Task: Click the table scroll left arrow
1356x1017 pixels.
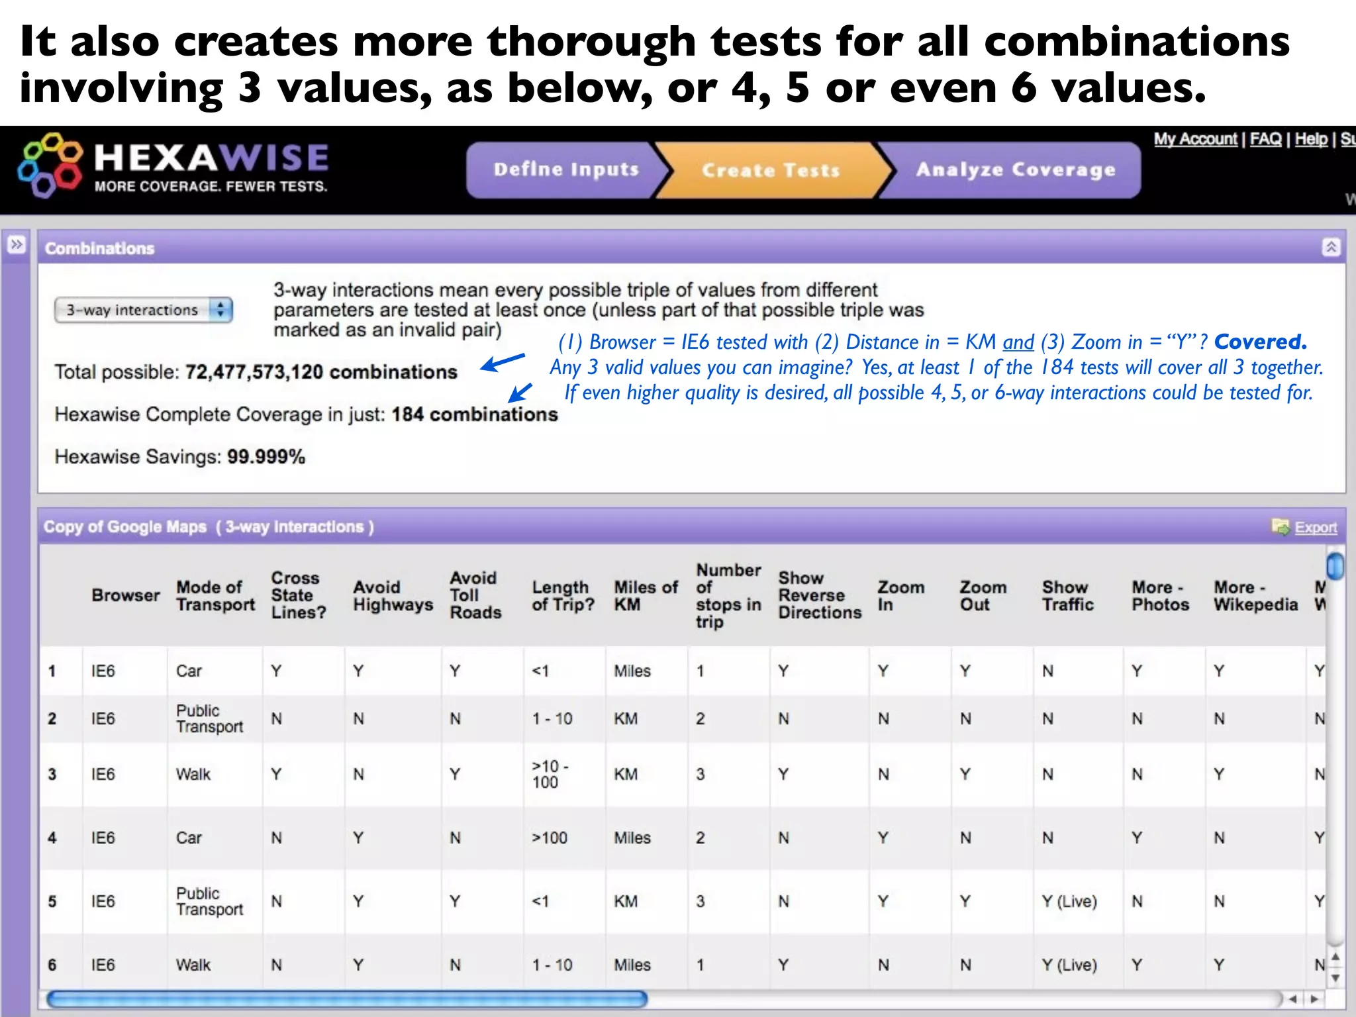Action: click(1292, 998)
